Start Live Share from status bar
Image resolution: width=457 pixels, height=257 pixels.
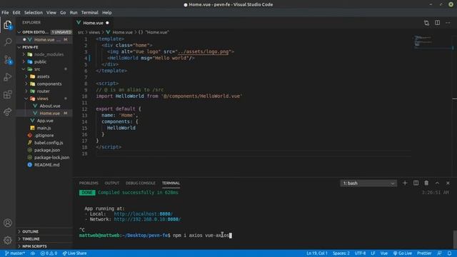tap(74, 253)
